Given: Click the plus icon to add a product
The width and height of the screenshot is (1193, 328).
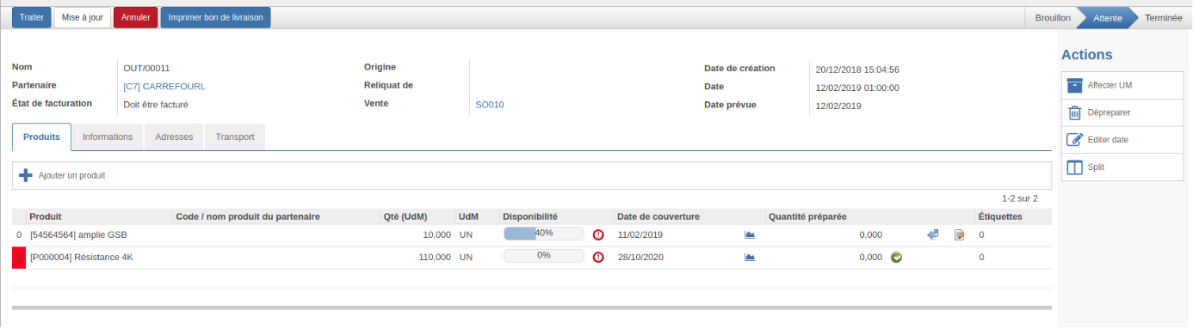Looking at the screenshot, I should 26,175.
